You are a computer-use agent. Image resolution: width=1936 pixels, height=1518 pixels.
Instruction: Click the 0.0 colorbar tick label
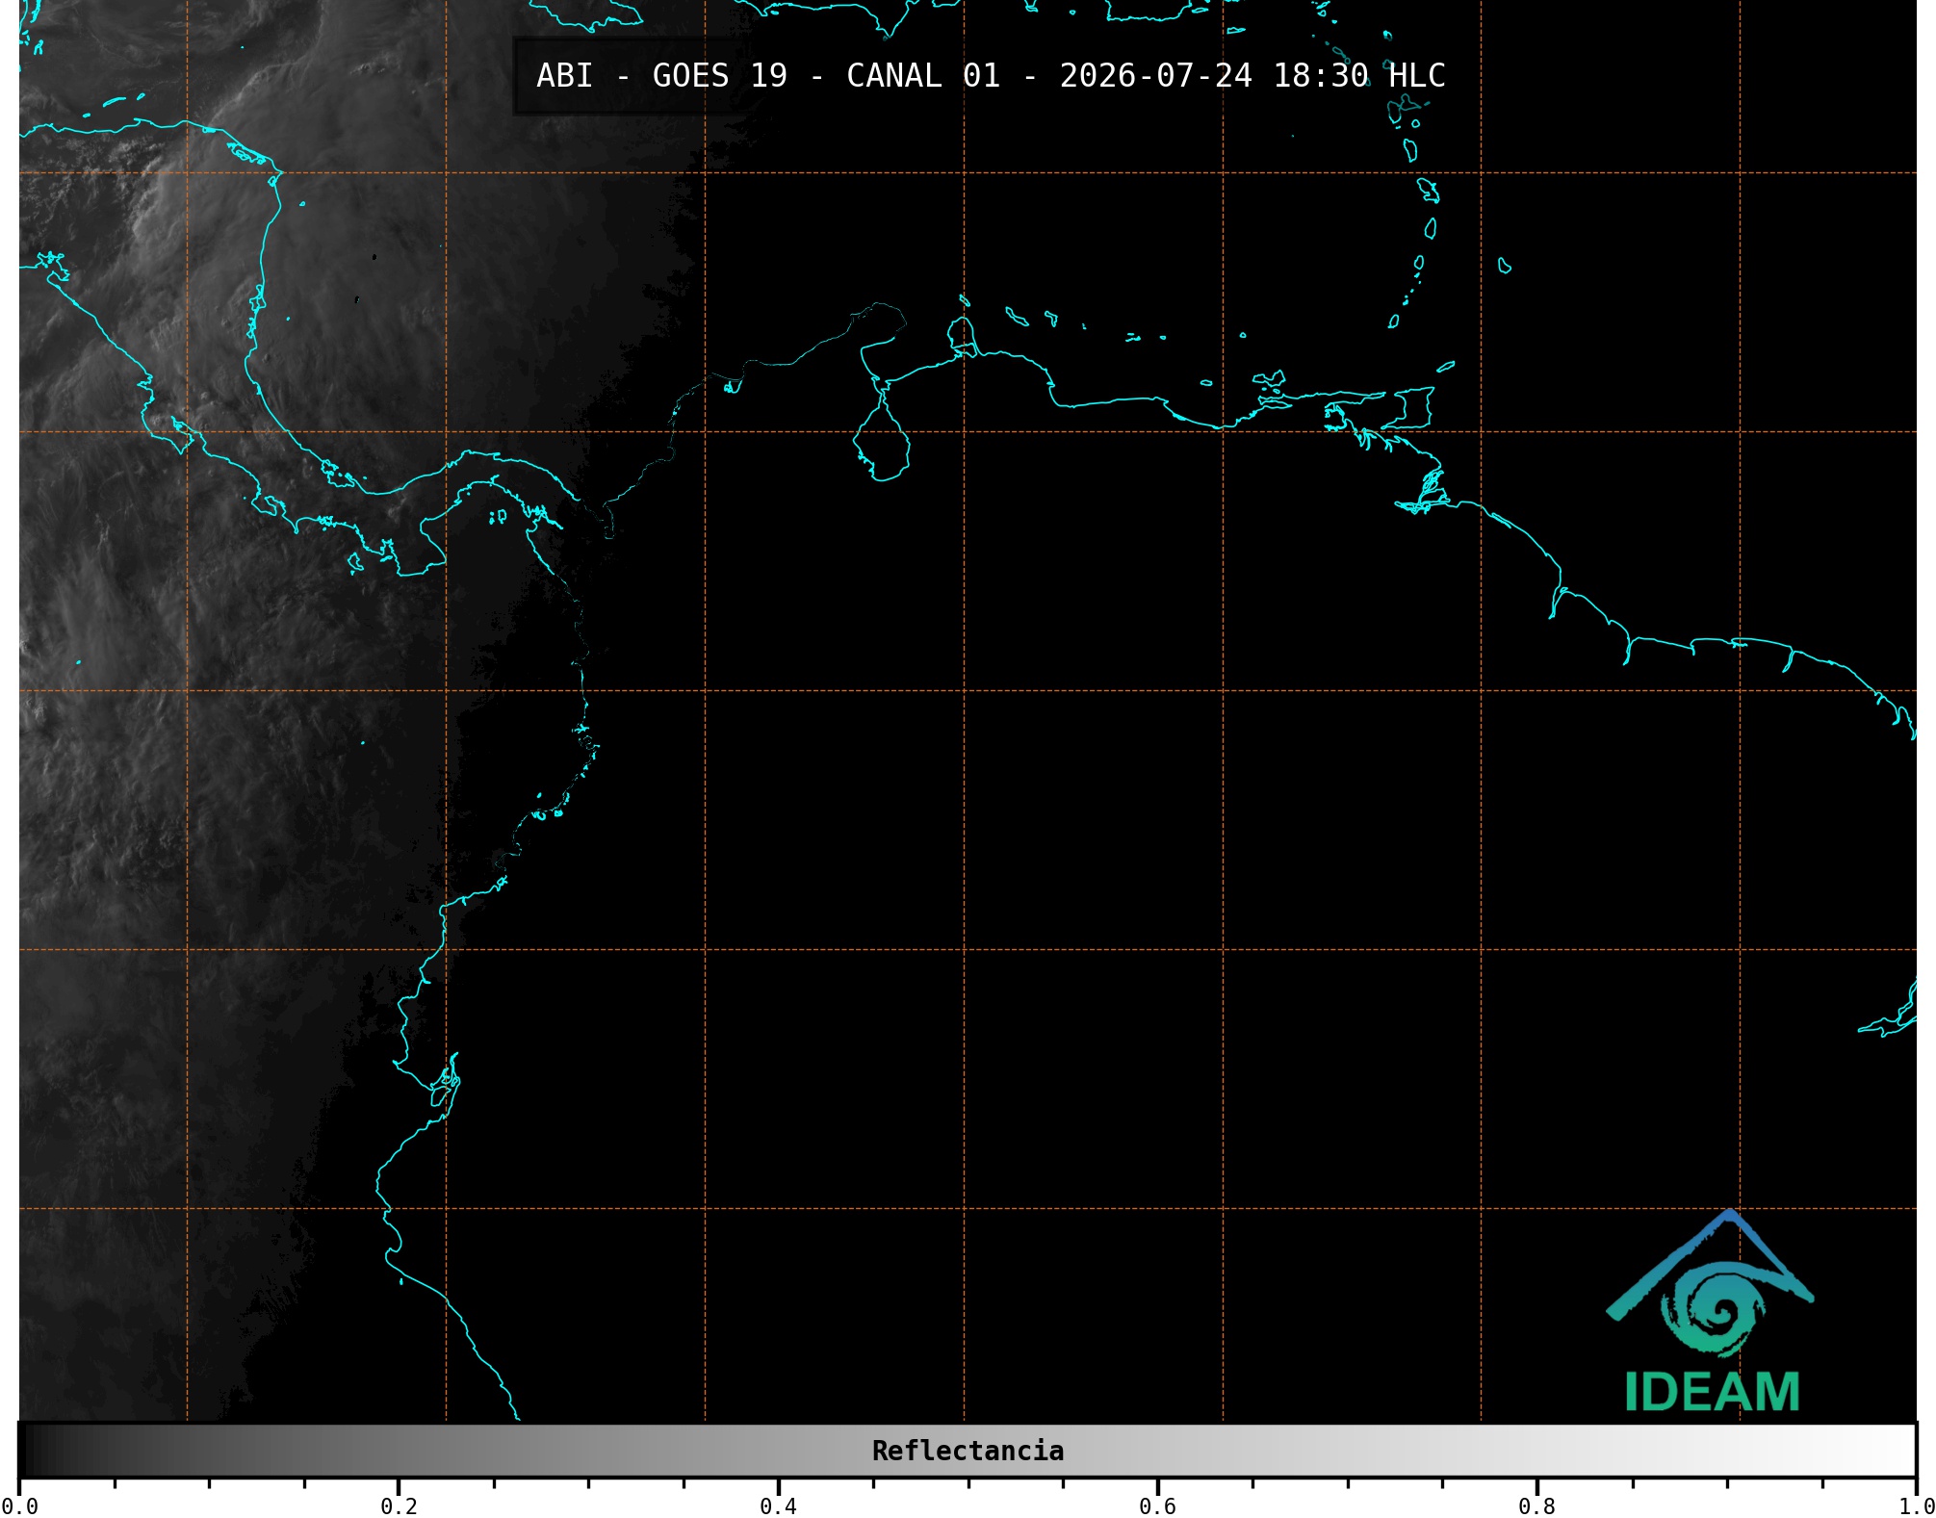[19, 1506]
